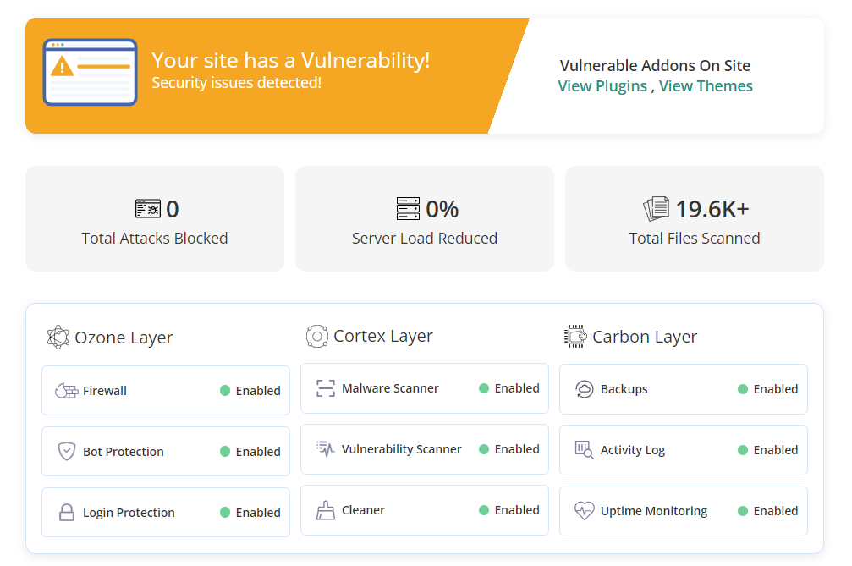Click the Malware Scanner icon
The width and height of the screenshot is (852, 566).
(x=326, y=388)
